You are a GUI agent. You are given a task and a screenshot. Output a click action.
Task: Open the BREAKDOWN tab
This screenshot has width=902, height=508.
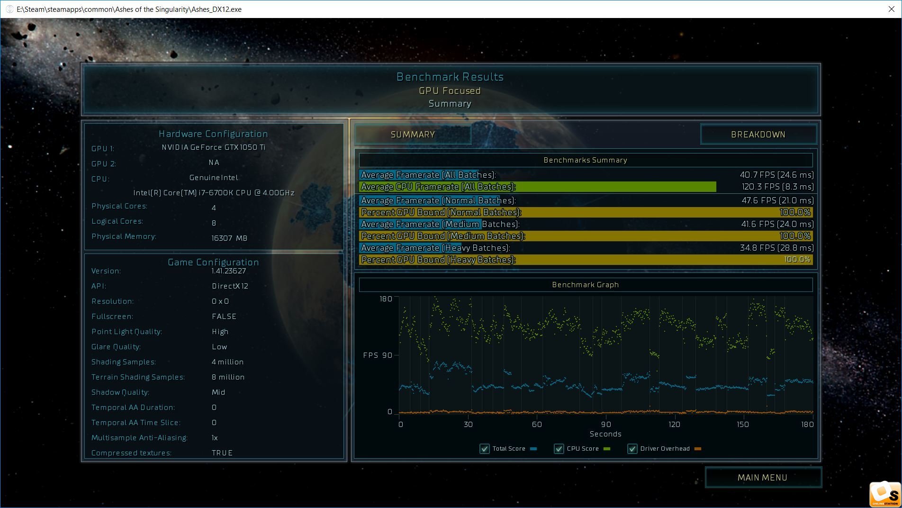point(758,135)
